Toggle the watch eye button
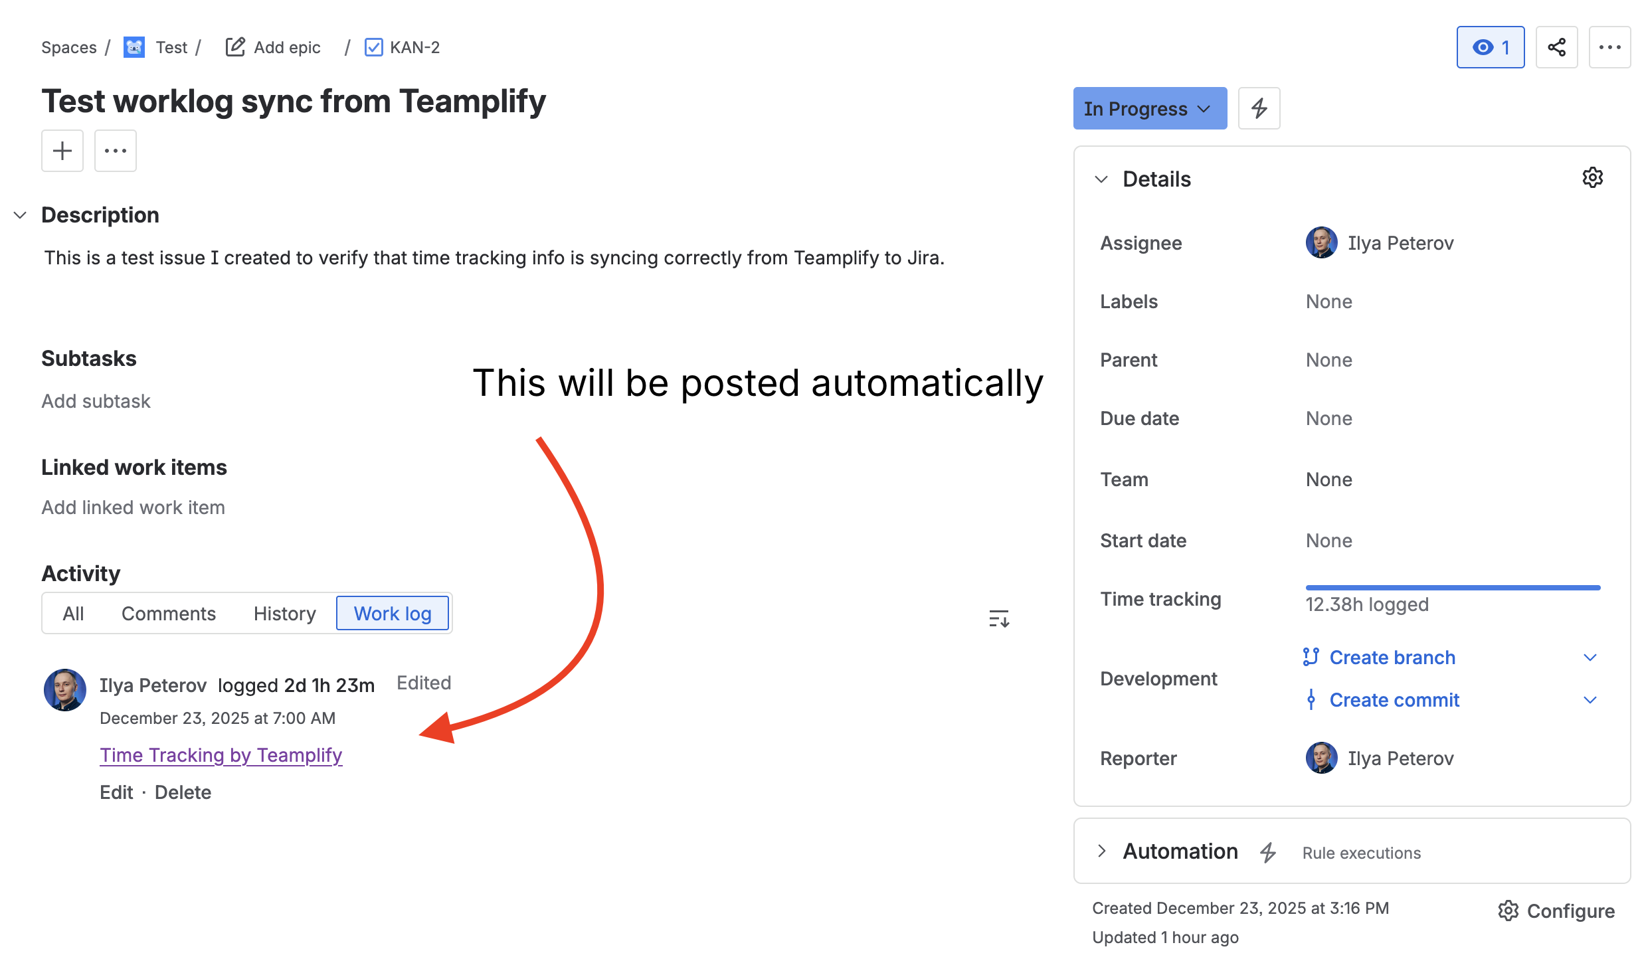1642x963 pixels. pos(1490,47)
